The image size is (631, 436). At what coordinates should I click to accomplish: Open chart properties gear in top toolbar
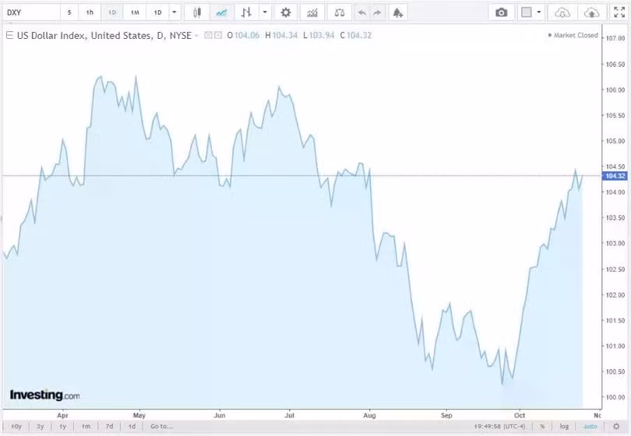[x=286, y=12]
